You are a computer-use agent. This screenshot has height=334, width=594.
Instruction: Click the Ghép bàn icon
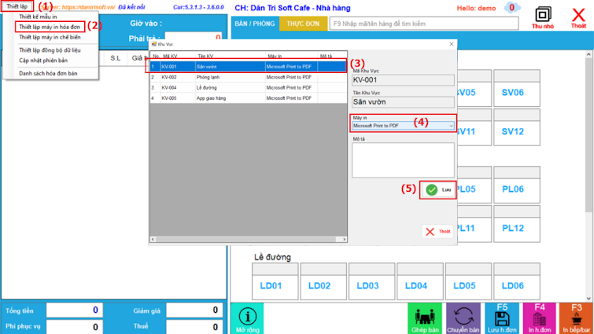pos(425,318)
